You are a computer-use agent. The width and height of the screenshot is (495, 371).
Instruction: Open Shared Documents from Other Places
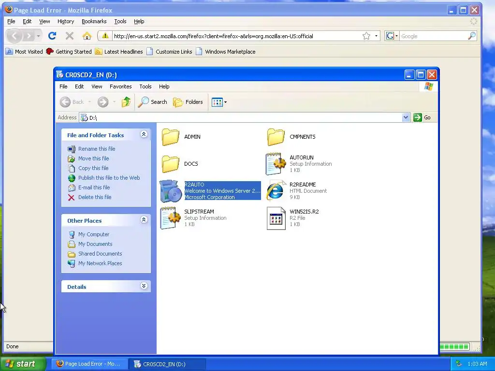coord(100,254)
